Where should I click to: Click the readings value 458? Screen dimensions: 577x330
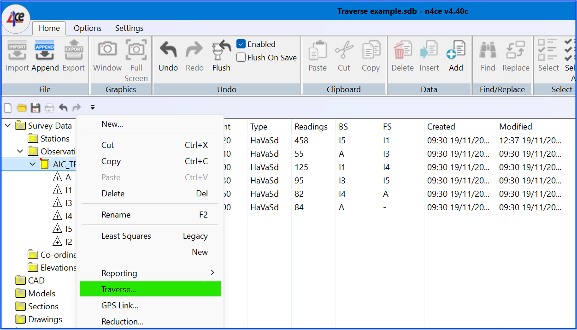coord(301,140)
